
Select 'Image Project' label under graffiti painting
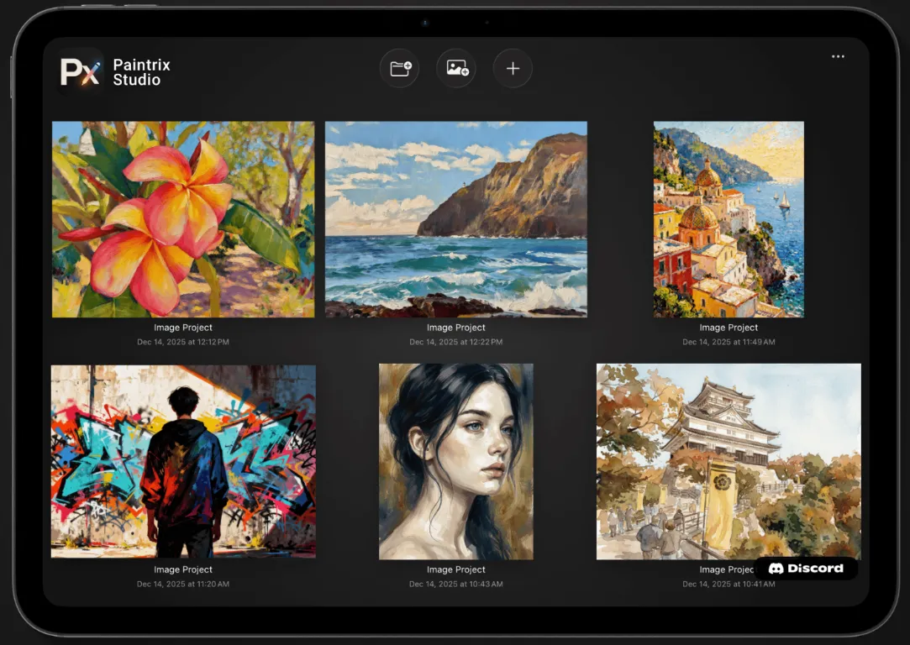pos(183,569)
